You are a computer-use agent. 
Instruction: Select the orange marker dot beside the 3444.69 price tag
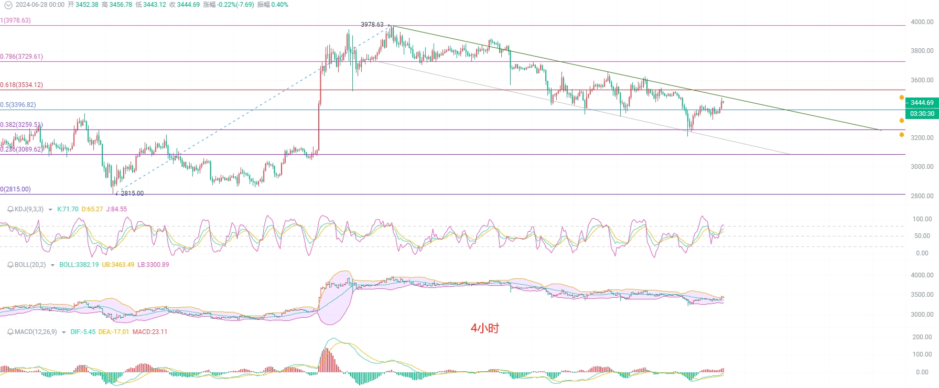pyautogui.click(x=901, y=98)
